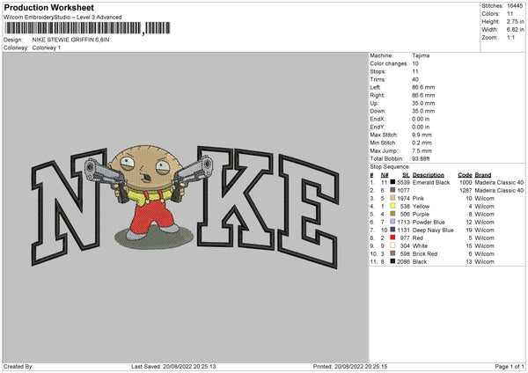Click the machine value 'Tajima'
The height and width of the screenshot is (373, 528).
421,55
